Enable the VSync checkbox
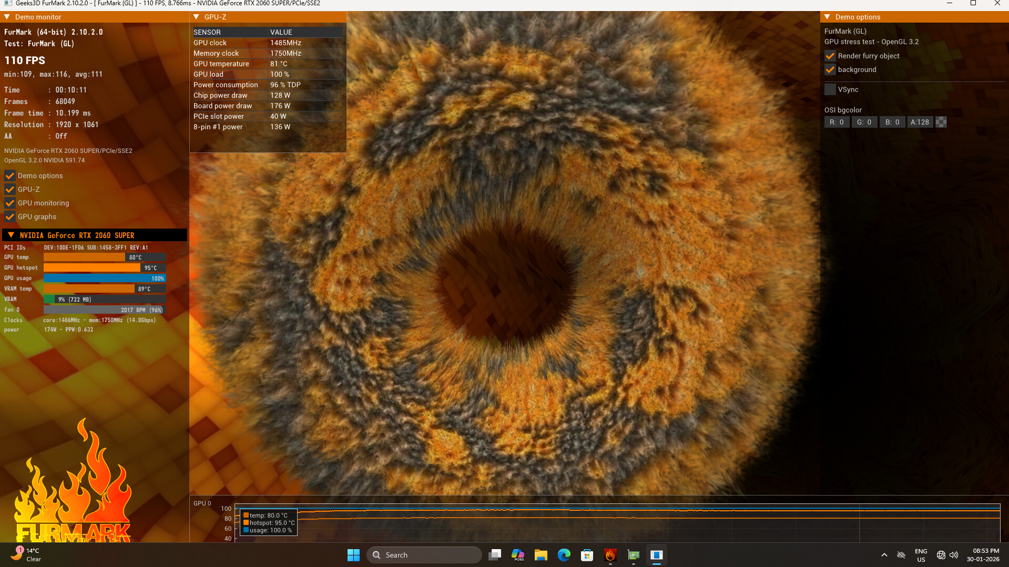Screen dimensions: 1009x567 pyautogui.click(x=830, y=89)
